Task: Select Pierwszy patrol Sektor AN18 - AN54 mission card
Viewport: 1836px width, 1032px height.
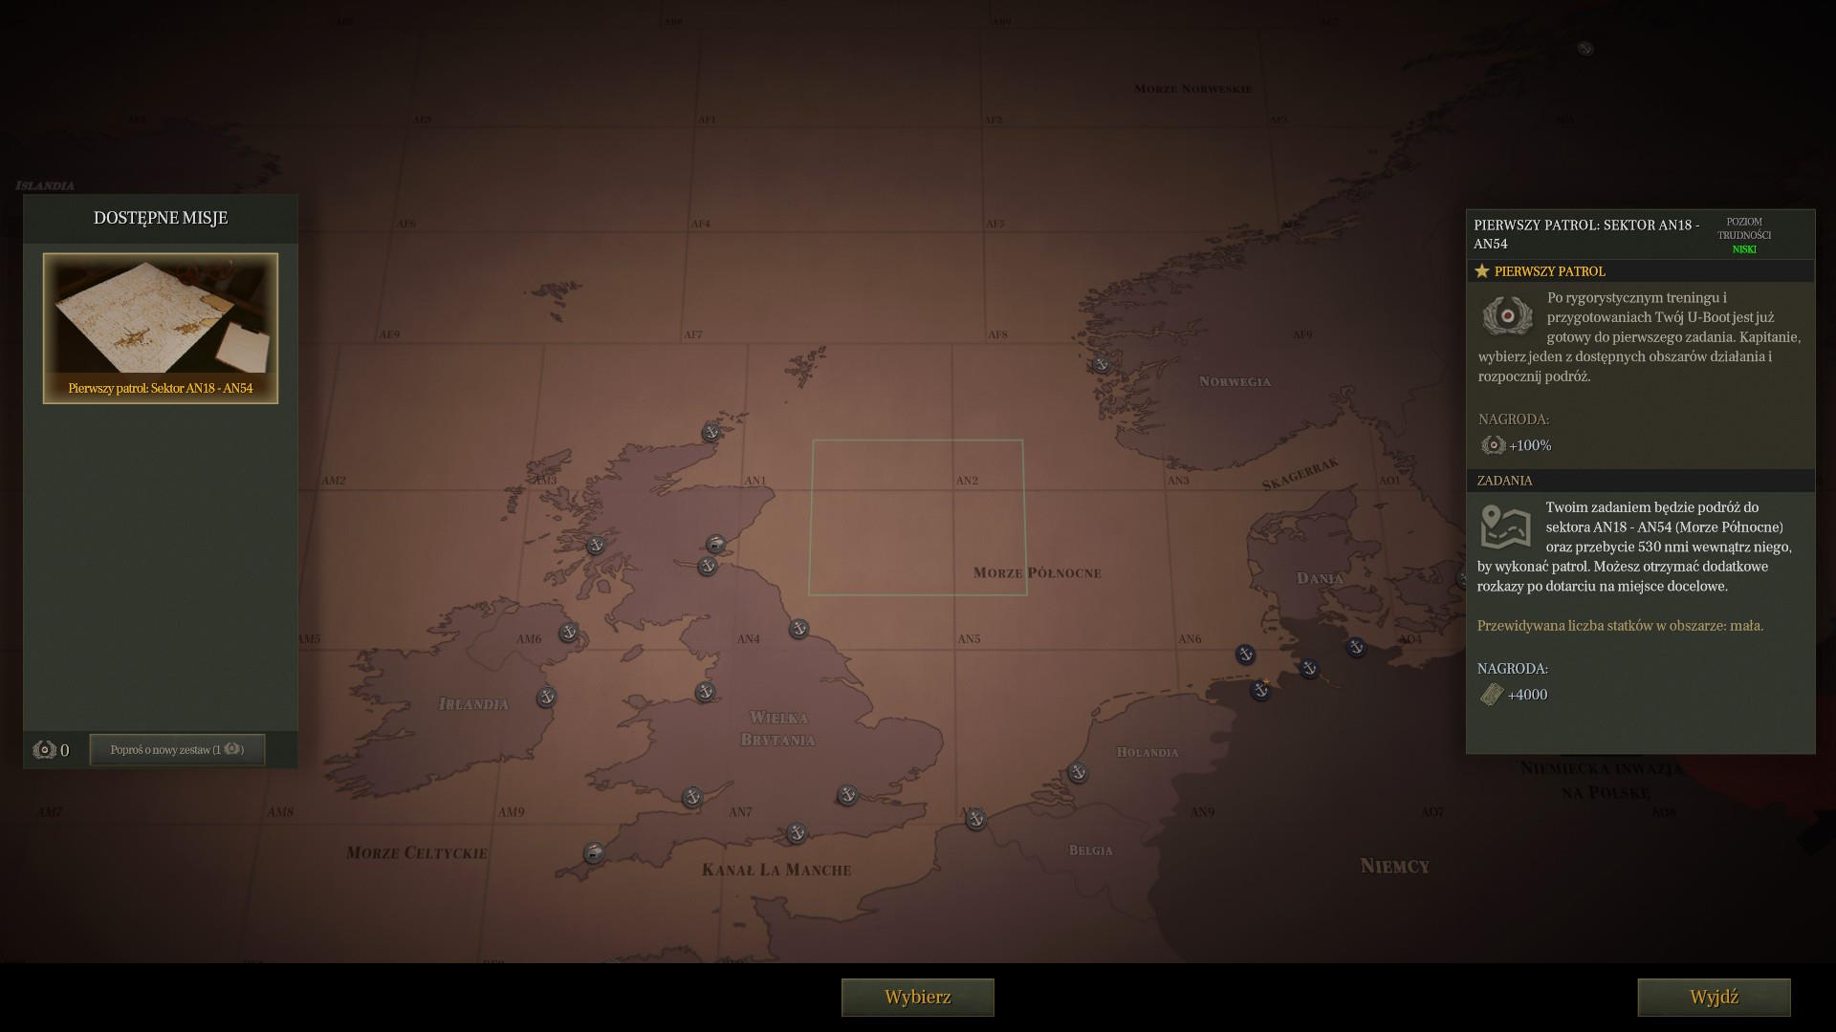Action: click(161, 328)
